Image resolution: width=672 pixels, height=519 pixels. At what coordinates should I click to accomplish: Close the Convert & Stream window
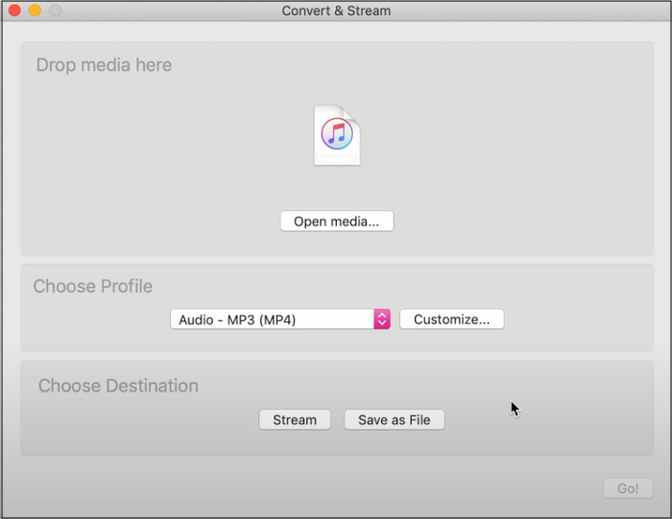click(14, 11)
